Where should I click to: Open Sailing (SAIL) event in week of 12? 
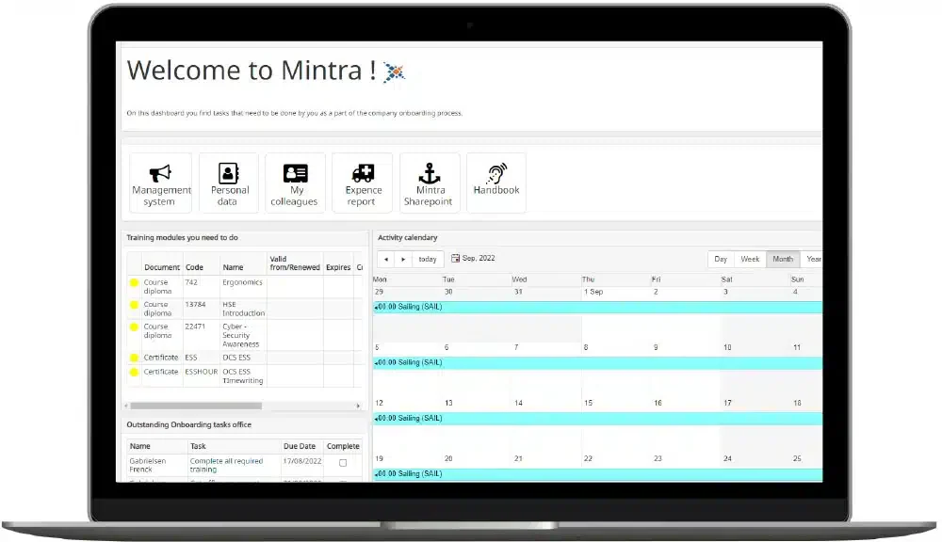(598, 419)
